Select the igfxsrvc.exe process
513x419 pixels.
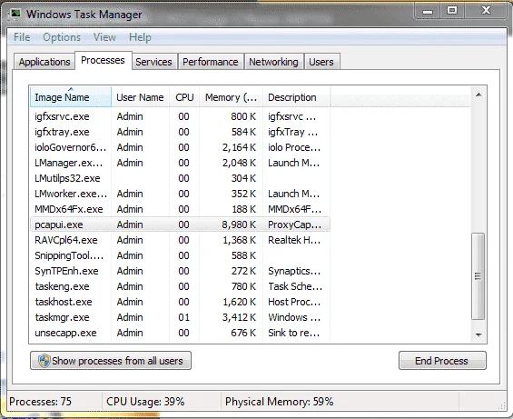[x=180, y=116]
